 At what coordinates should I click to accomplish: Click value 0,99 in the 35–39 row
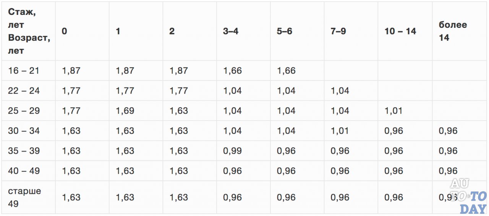click(232, 151)
